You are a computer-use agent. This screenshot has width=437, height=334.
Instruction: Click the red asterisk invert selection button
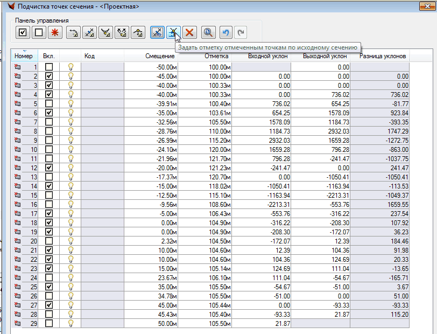coord(54,32)
